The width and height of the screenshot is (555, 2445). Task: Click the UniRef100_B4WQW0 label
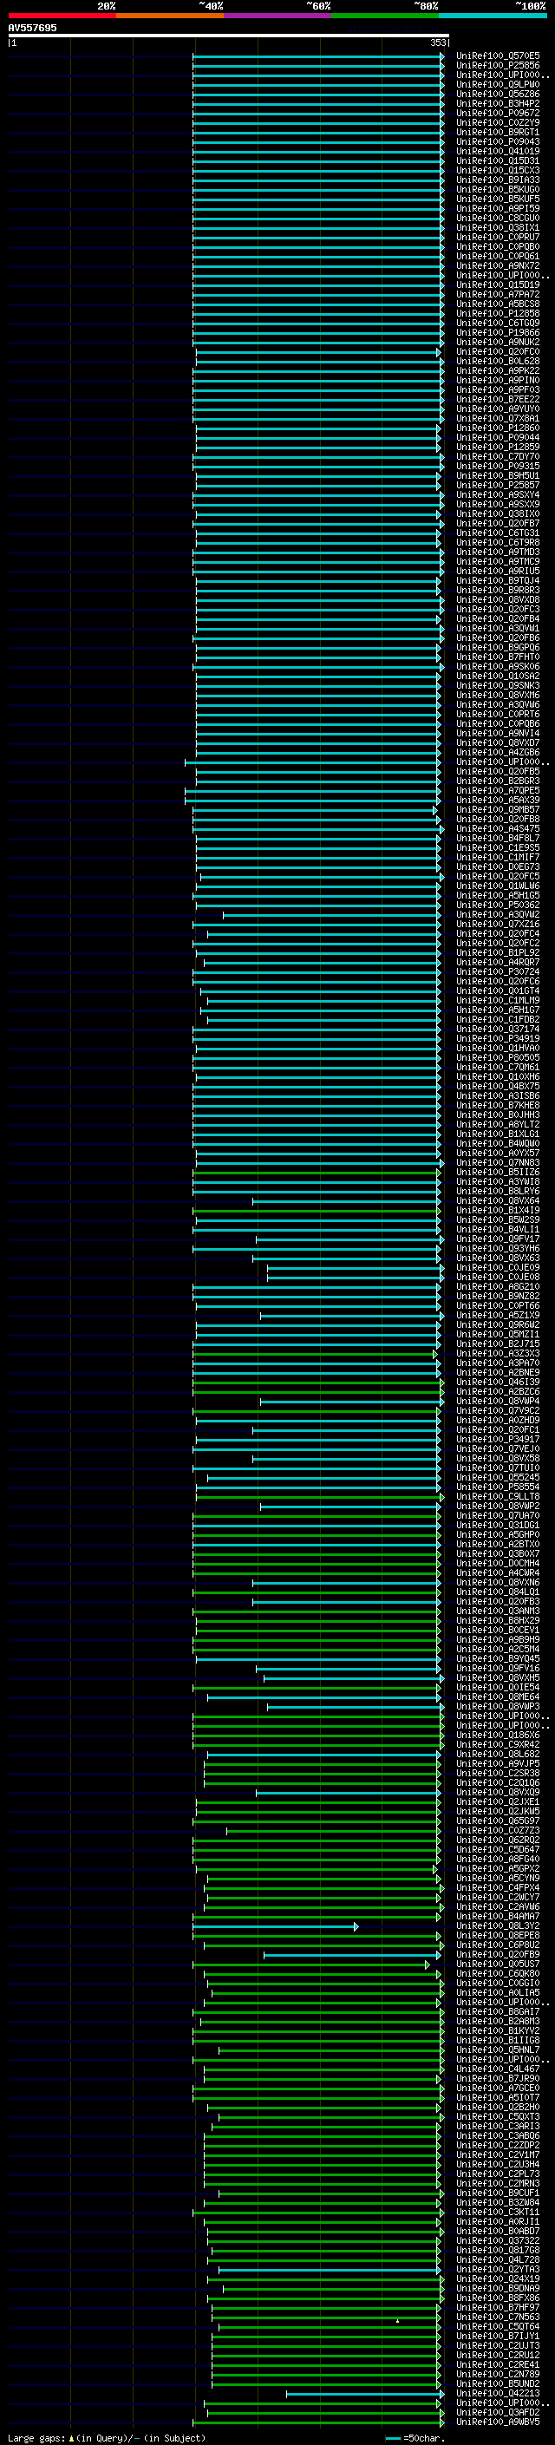[x=498, y=1143]
